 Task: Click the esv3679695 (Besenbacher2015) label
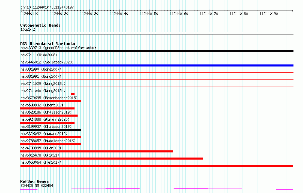(49, 98)
